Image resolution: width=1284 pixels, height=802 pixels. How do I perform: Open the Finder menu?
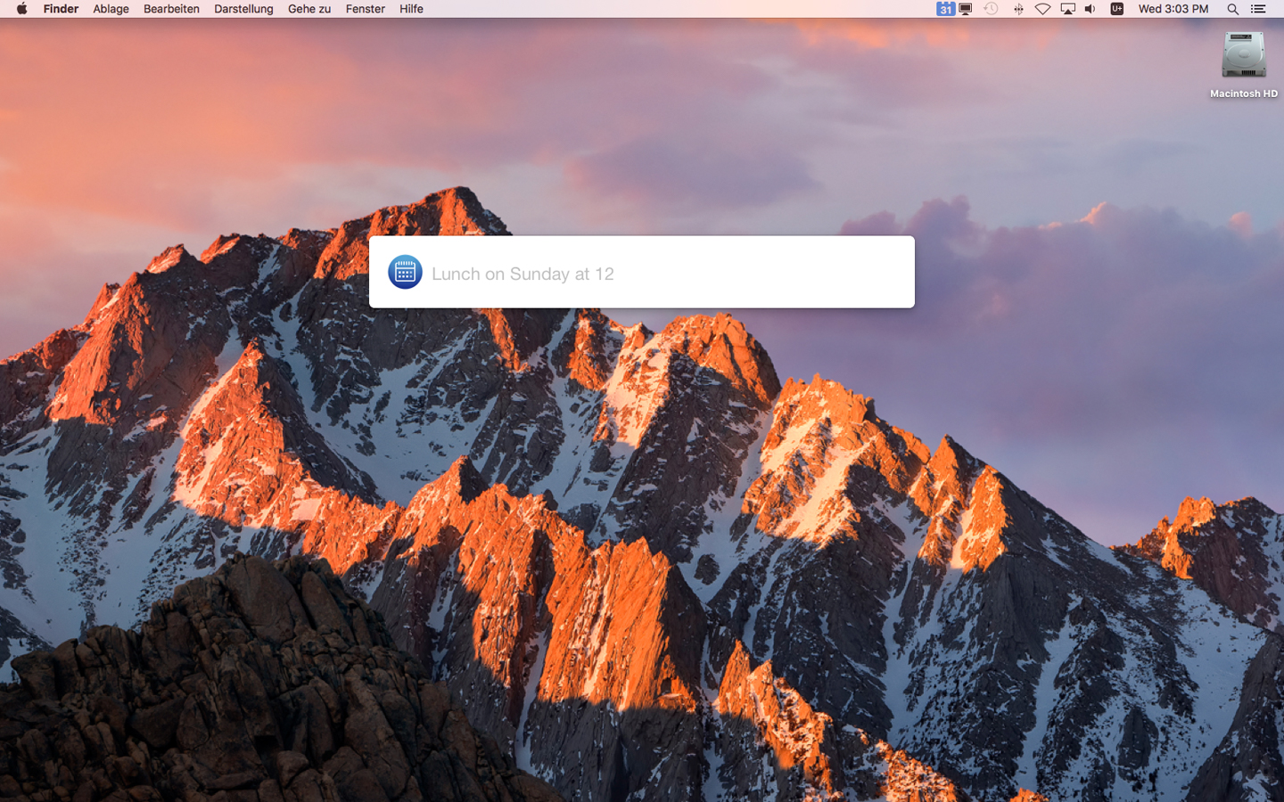click(x=61, y=9)
